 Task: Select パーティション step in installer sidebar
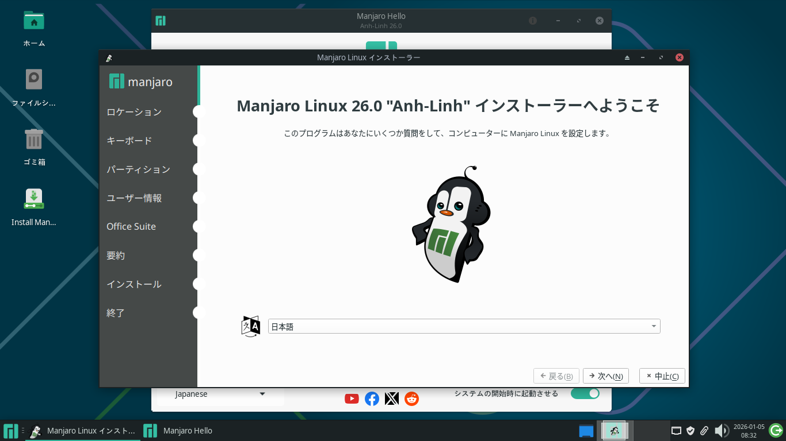tap(139, 169)
